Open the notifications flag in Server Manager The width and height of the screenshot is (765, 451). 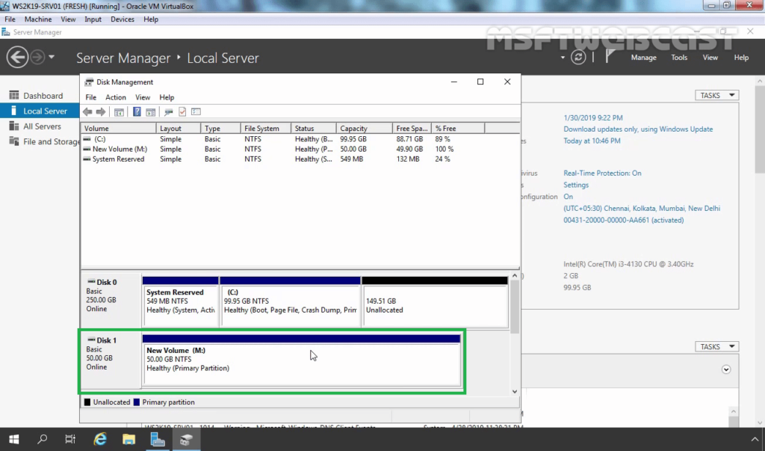610,57
